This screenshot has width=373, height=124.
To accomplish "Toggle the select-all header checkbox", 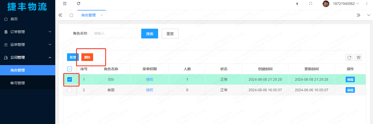I will [70, 69].
